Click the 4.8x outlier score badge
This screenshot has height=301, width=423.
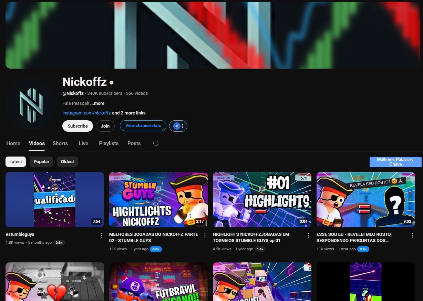[x=156, y=249]
